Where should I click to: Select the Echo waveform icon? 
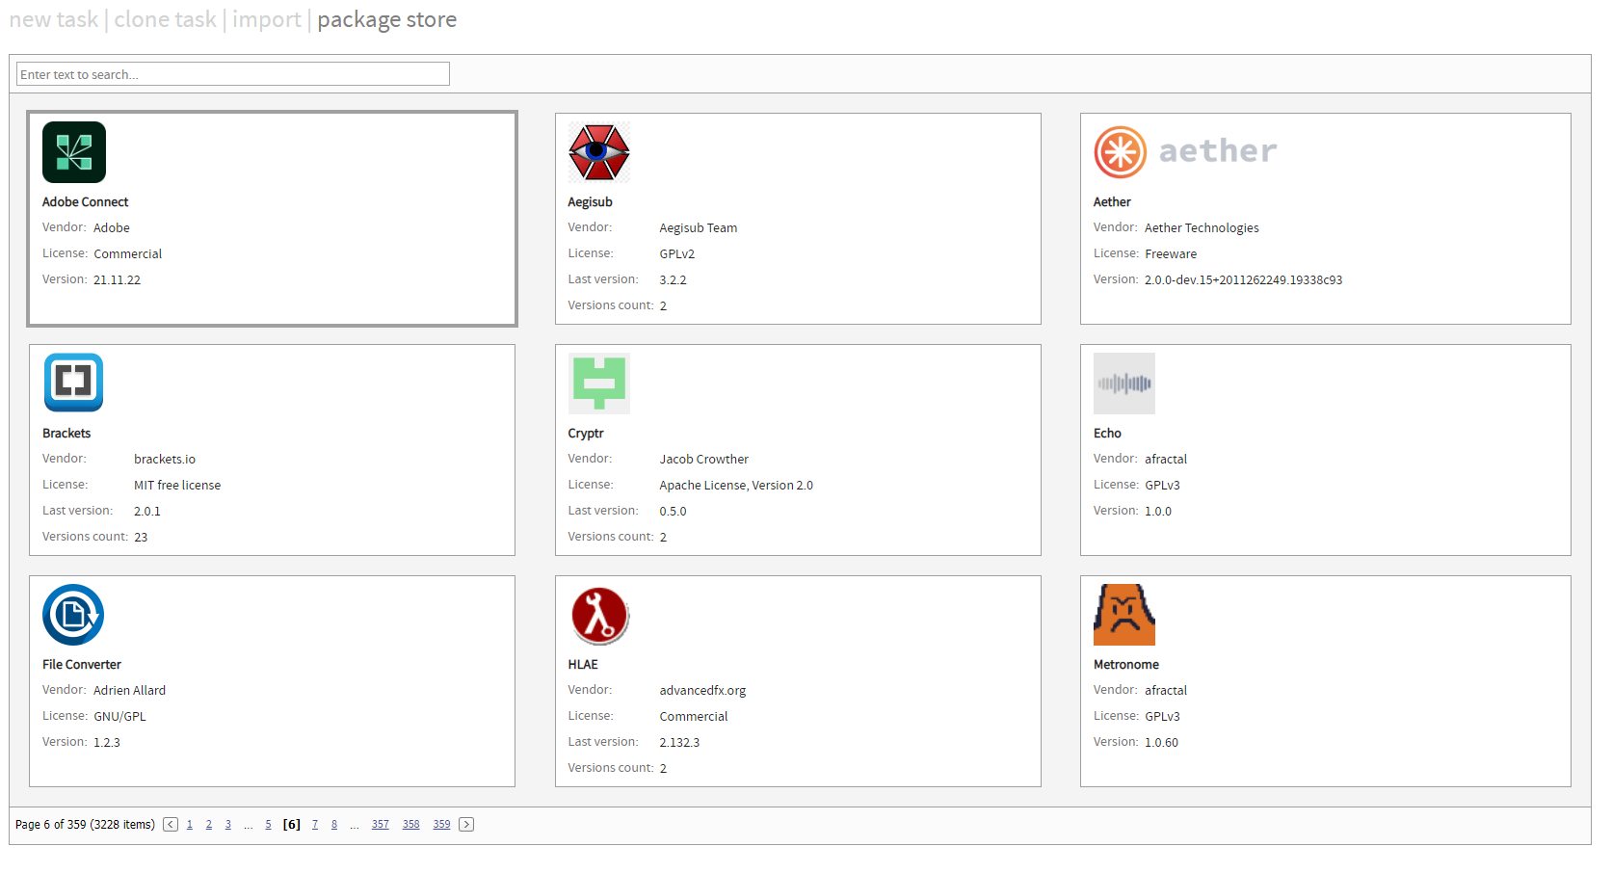(1124, 383)
